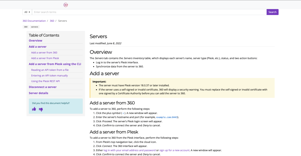Open the All search scope dropdown
The width and height of the screenshot is (301, 156).
[27, 12]
